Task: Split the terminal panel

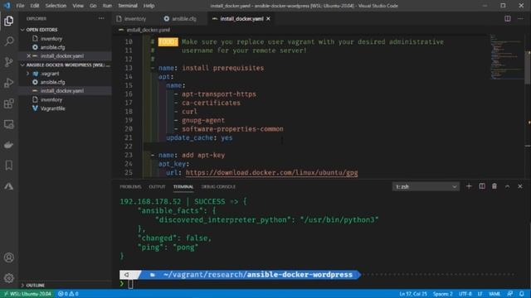Action: [x=481, y=186]
